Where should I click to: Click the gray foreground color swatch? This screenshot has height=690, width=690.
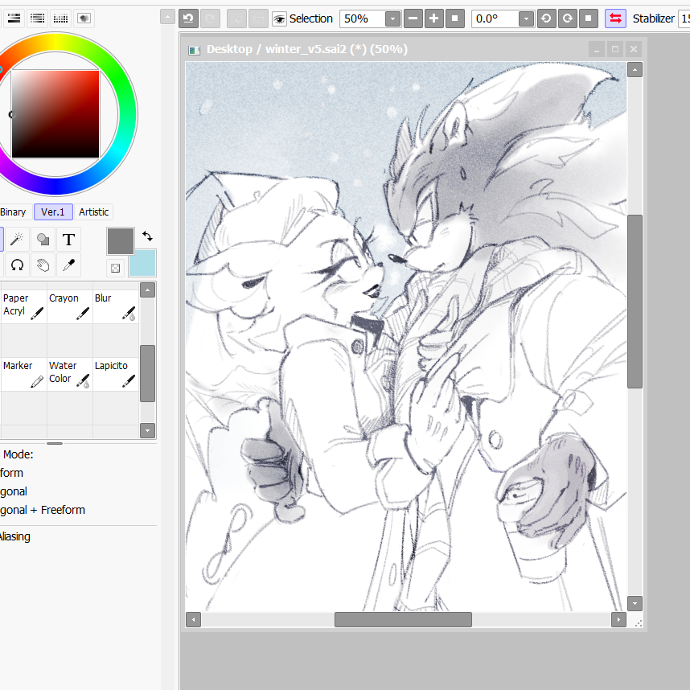[120, 241]
